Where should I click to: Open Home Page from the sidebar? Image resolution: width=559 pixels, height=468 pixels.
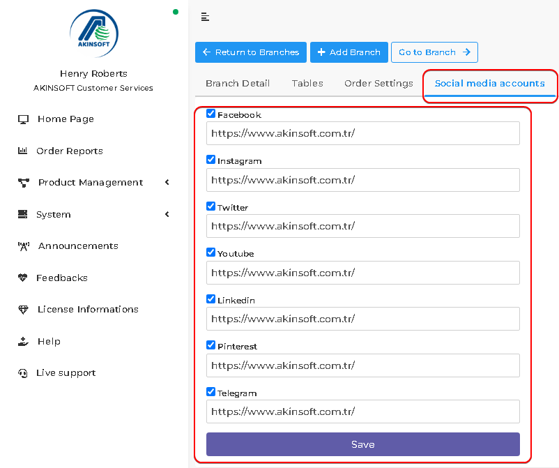pyautogui.click(x=66, y=119)
